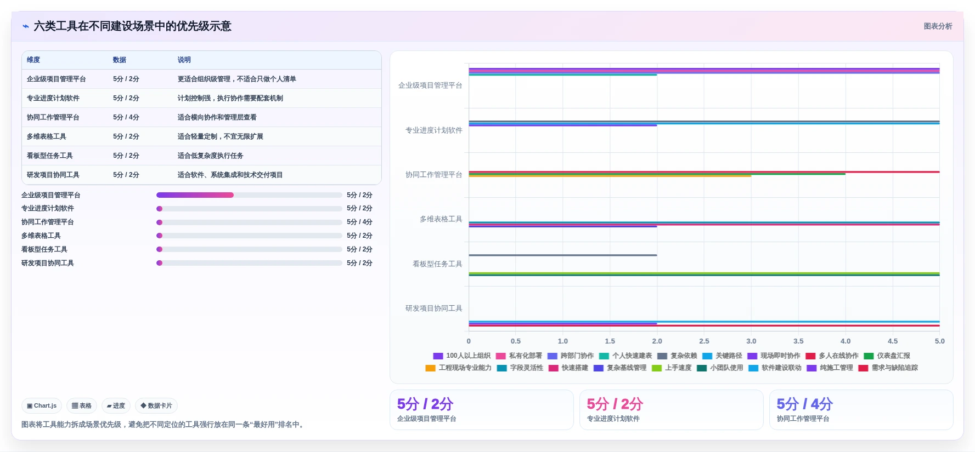This screenshot has width=975, height=452.
Task: Toggle the 快速搭建 legend item
Action: (x=568, y=368)
